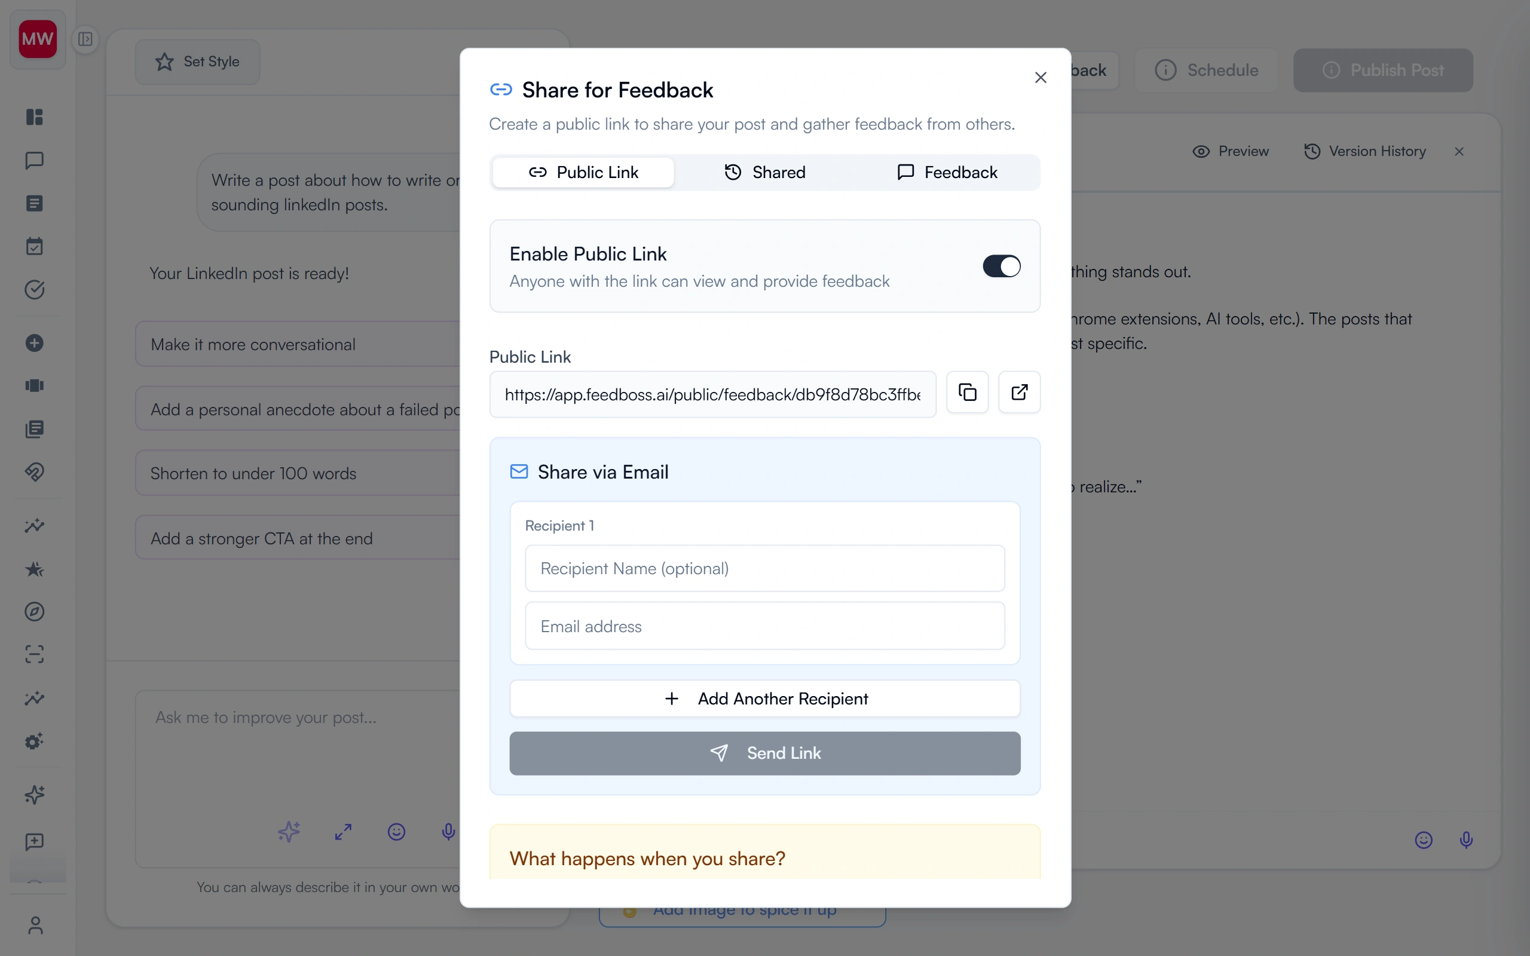Toggle the sidebar collapse icon next to avatar
1530x956 pixels.
(x=85, y=39)
